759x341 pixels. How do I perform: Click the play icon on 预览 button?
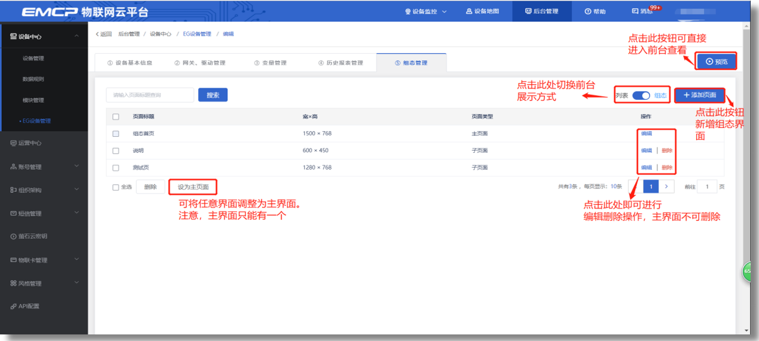(709, 62)
